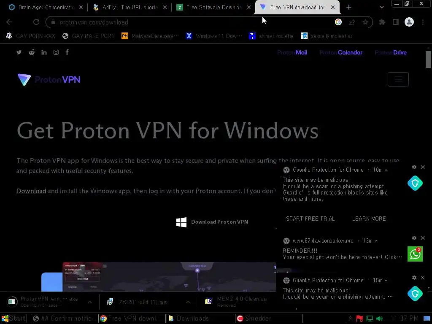Toggle the Chrome side panel button
Image resolution: width=432 pixels, height=324 pixels.
click(x=396, y=22)
